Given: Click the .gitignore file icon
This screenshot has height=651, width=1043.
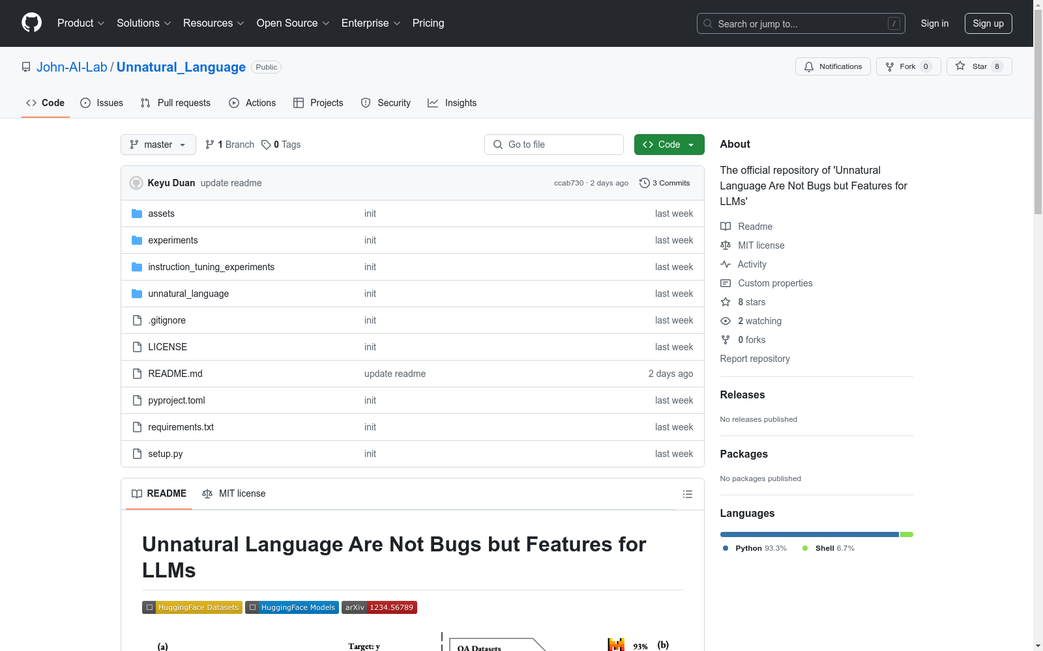Looking at the screenshot, I should 137,320.
